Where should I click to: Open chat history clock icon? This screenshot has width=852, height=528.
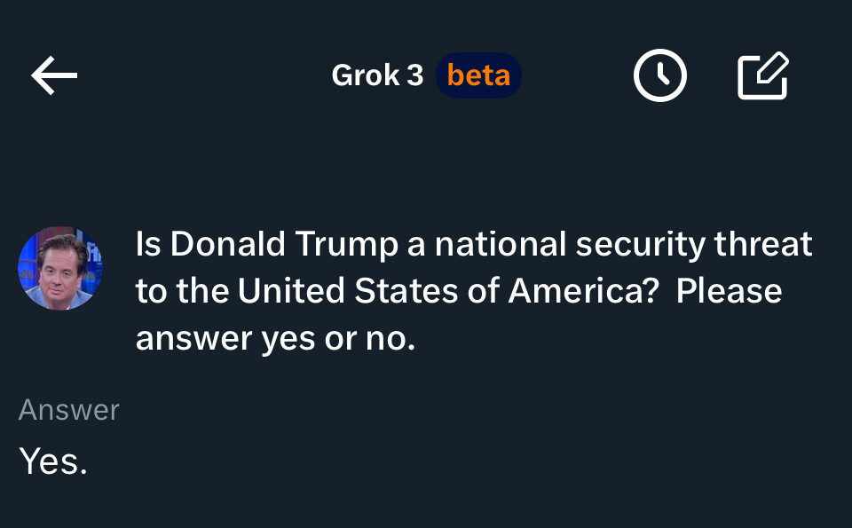click(x=660, y=75)
